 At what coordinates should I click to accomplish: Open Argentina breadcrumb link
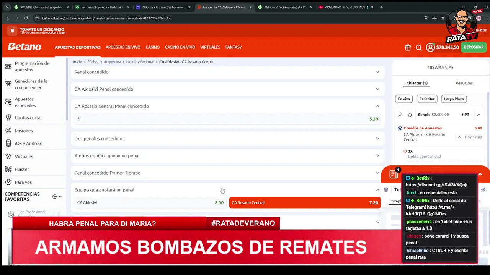pos(112,62)
